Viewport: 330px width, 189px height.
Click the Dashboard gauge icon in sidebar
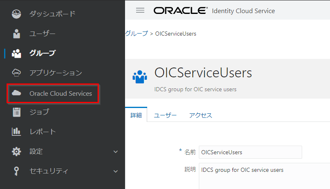tap(16, 14)
